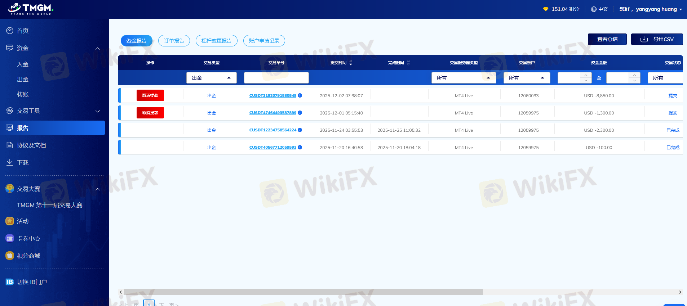The image size is (687, 306).
Task: Collapse the 资金 menu chevron
Action: point(98,48)
